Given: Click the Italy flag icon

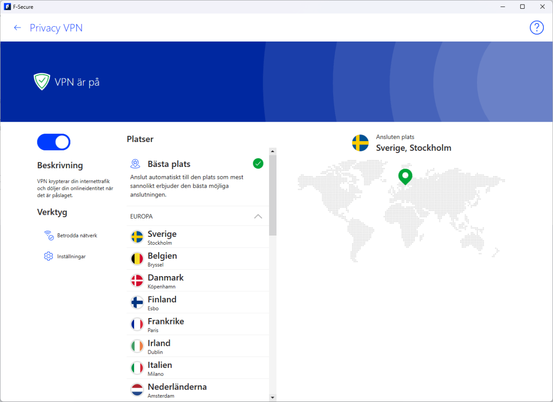Looking at the screenshot, I should point(137,368).
